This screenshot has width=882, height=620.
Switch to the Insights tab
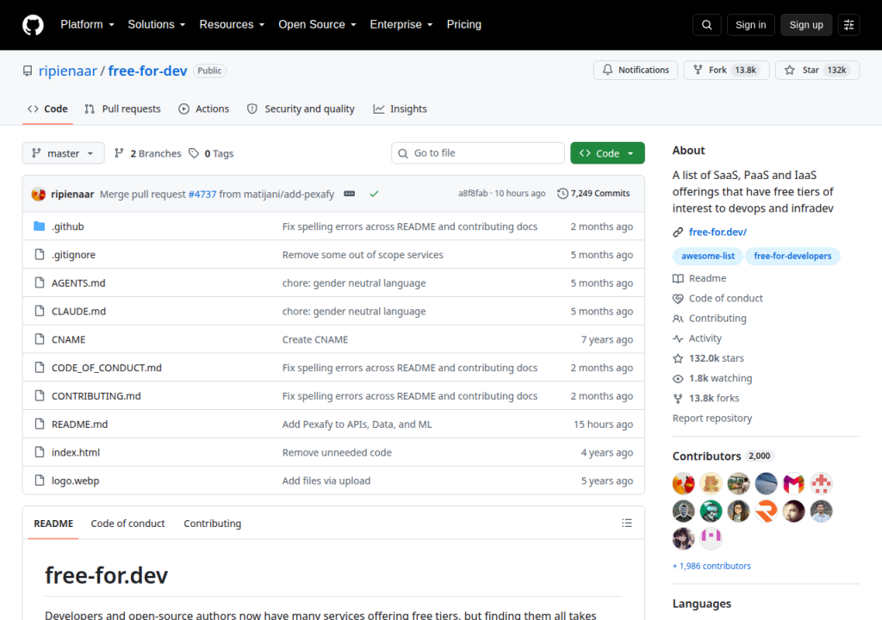coord(400,109)
